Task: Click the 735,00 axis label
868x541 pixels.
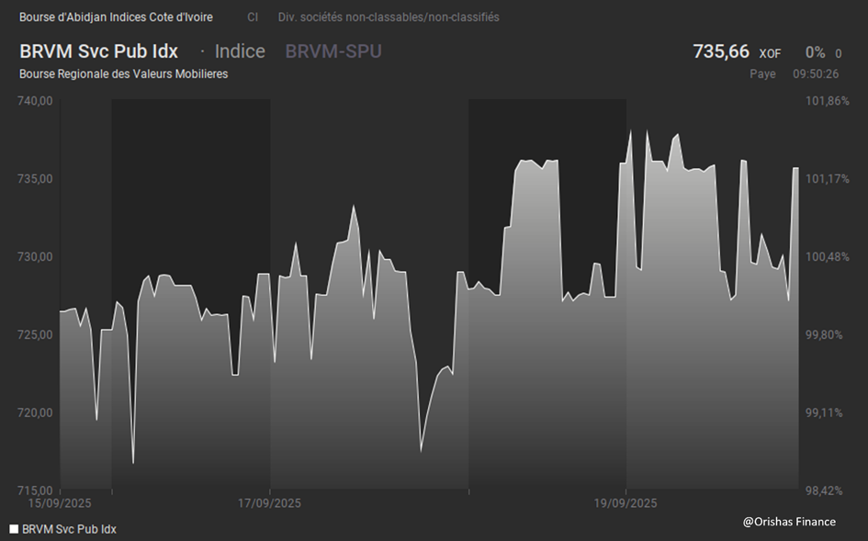Action: pos(35,179)
